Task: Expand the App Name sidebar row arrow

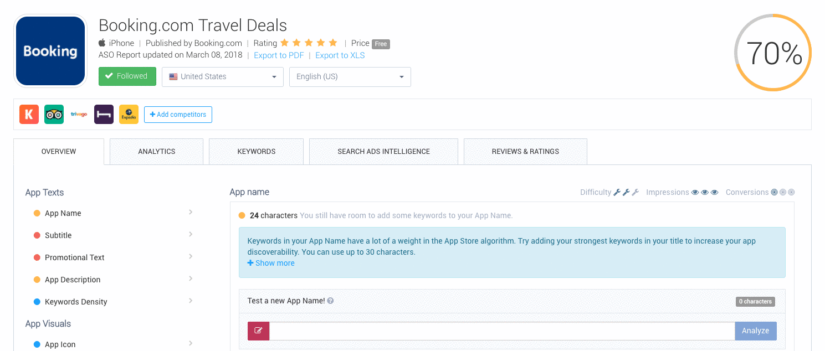Action: (x=191, y=213)
